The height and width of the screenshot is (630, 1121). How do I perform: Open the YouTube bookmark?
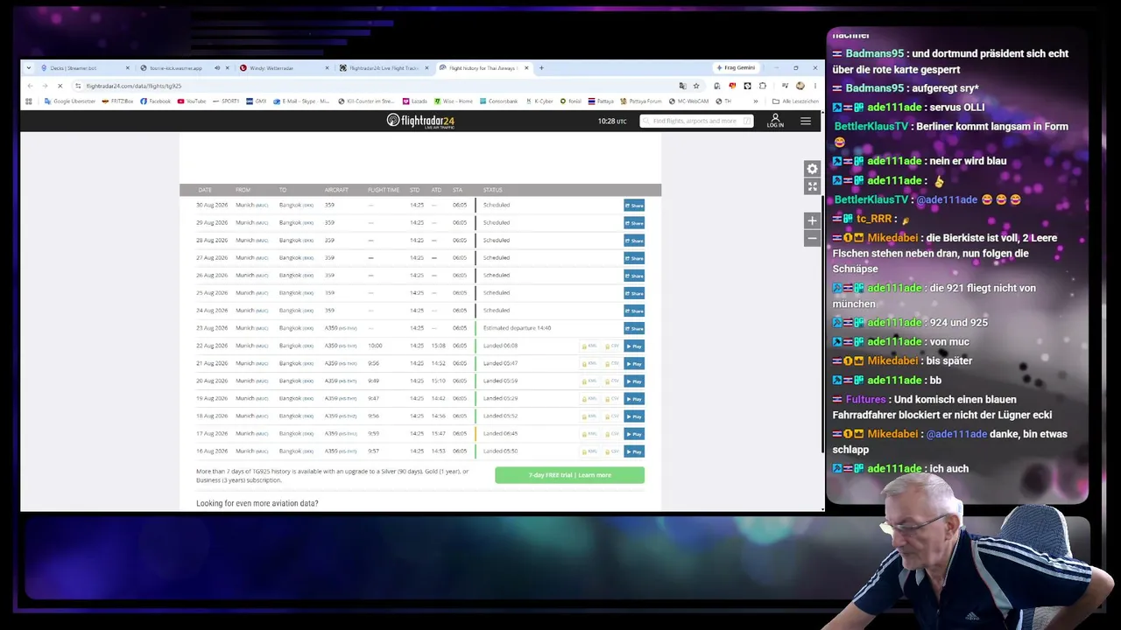pos(192,101)
